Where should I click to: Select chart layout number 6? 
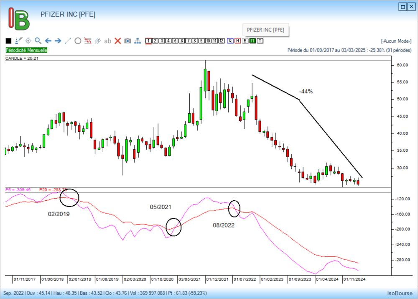182,41
